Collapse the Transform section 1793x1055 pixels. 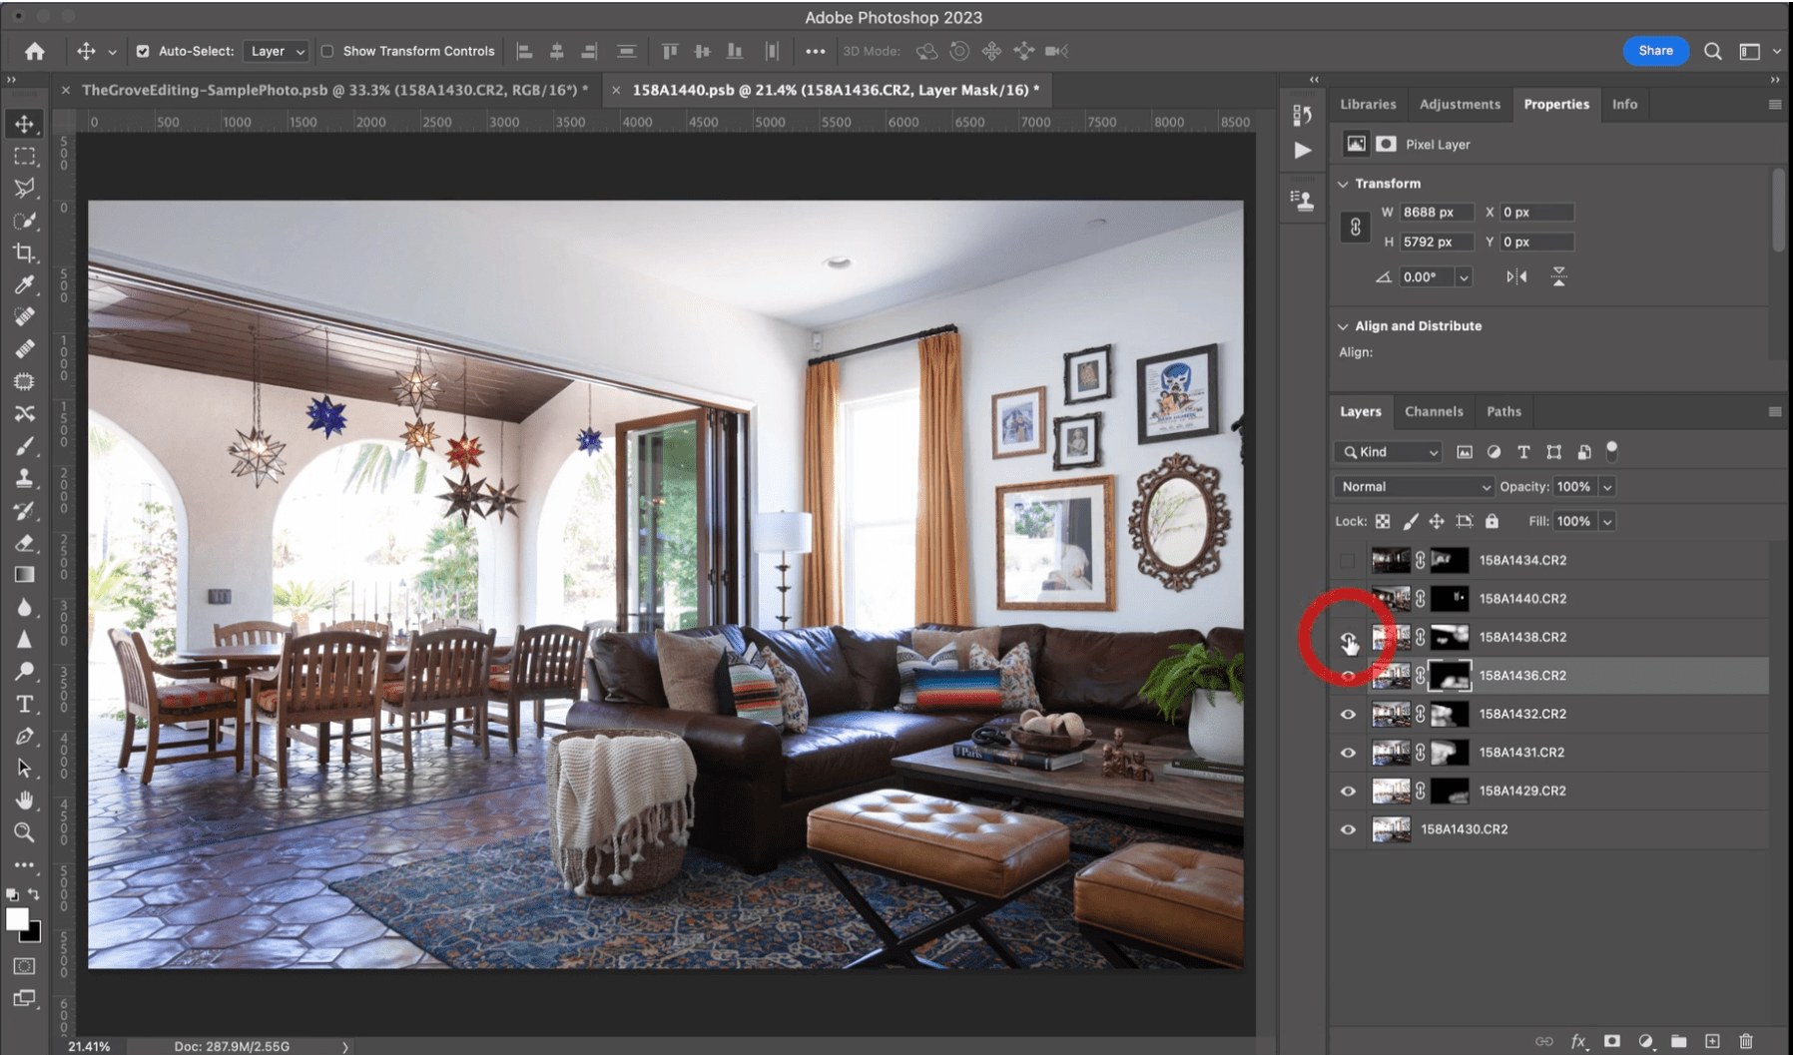coord(1343,184)
